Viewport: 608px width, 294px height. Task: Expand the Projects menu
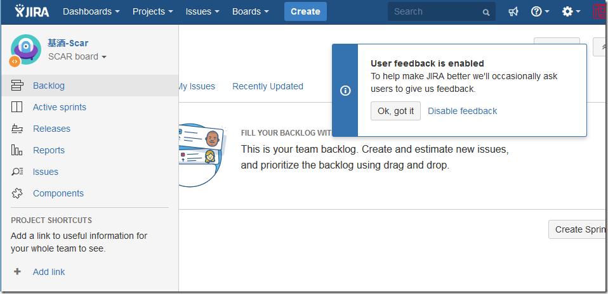(x=153, y=11)
